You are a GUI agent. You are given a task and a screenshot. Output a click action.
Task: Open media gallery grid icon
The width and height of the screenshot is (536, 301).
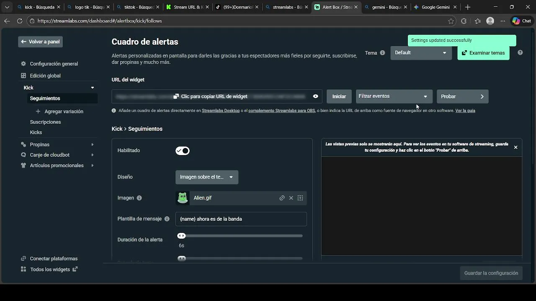coord(300,198)
